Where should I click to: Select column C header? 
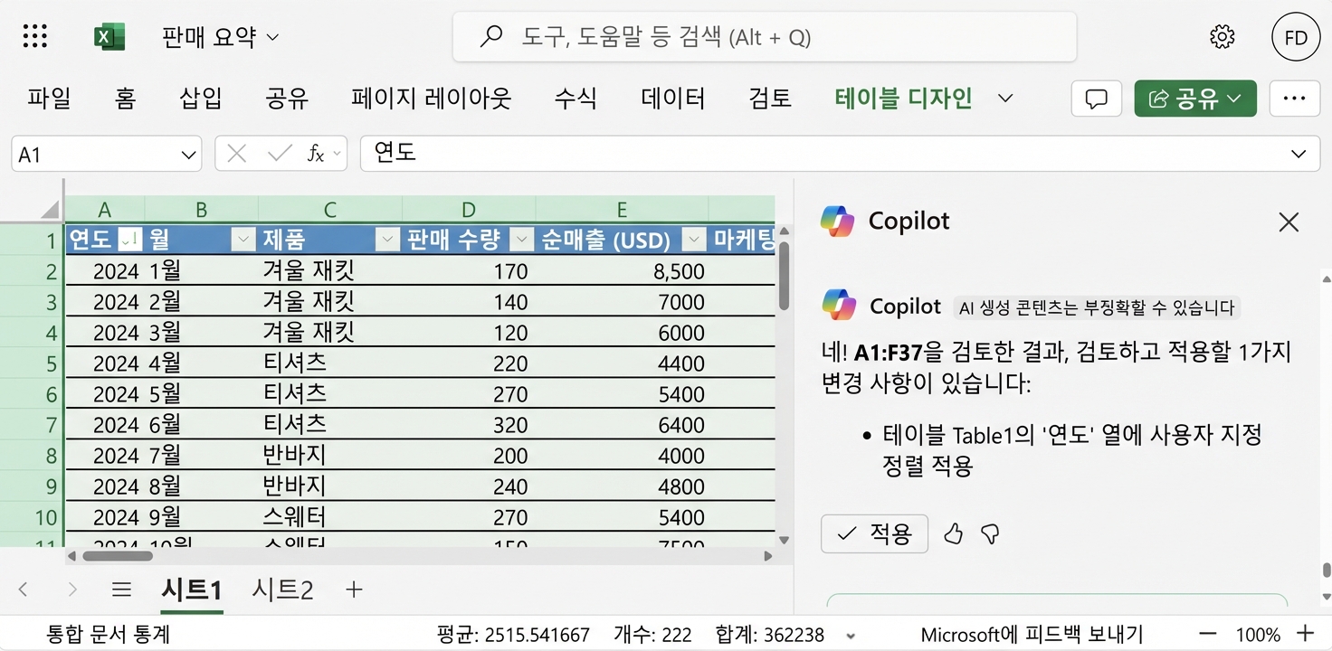(x=330, y=210)
